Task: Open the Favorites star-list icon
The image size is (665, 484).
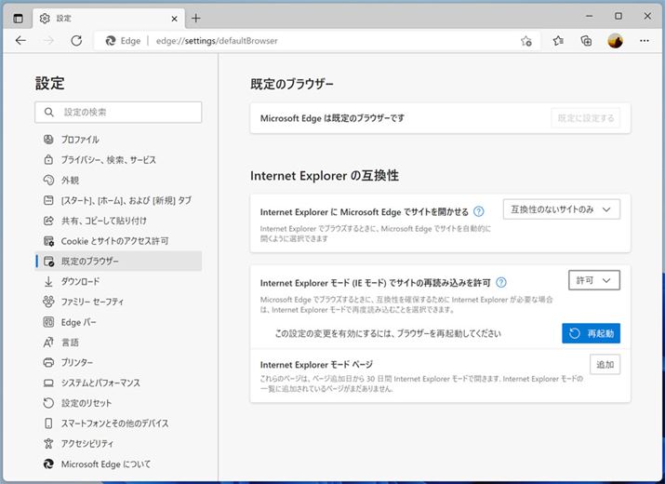Action: click(x=558, y=41)
